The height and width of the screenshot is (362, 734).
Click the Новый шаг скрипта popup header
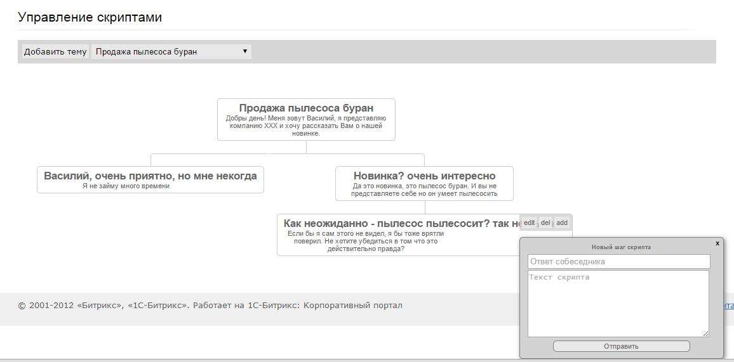coord(621,247)
